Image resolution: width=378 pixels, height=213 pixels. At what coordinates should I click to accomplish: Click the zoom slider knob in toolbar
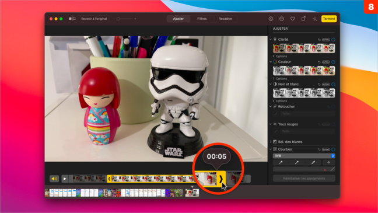[x=118, y=19]
